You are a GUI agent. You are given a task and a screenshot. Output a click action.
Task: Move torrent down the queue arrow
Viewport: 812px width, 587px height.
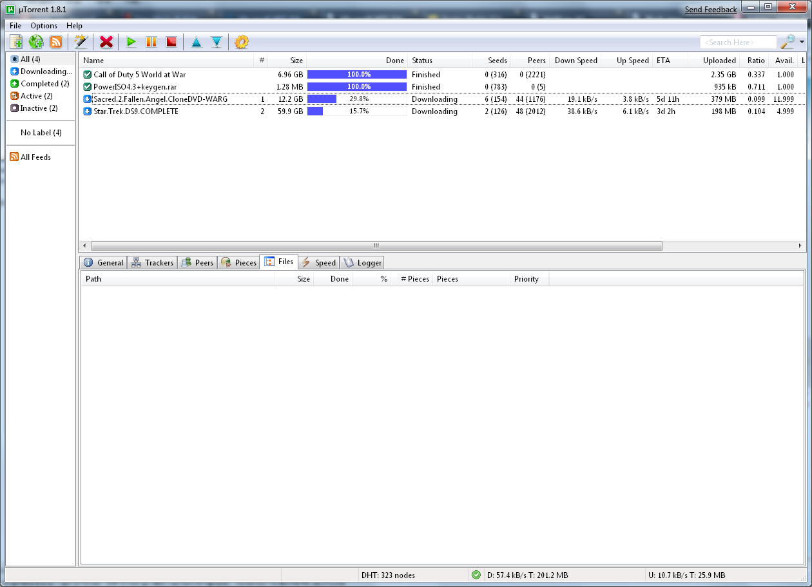[217, 42]
